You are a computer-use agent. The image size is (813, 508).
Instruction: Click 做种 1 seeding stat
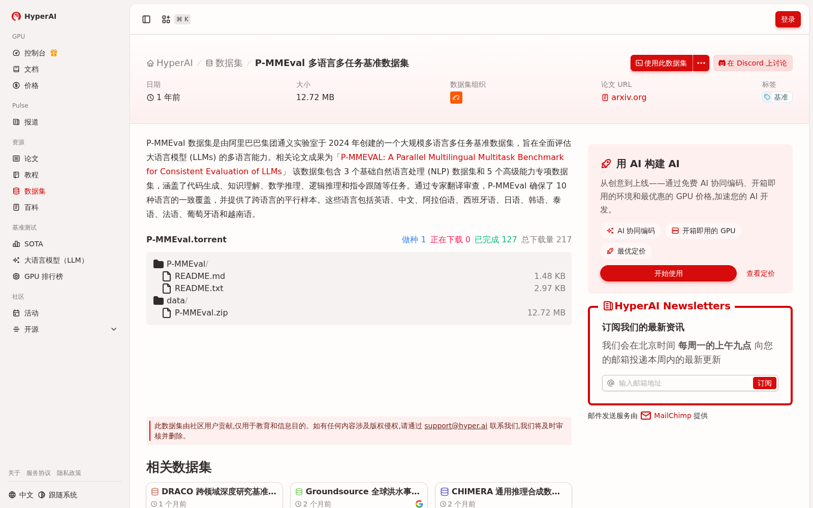(x=414, y=239)
